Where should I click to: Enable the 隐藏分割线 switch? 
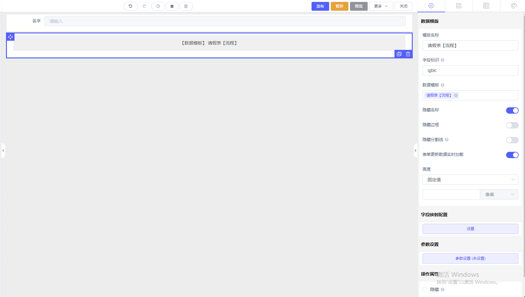512,140
